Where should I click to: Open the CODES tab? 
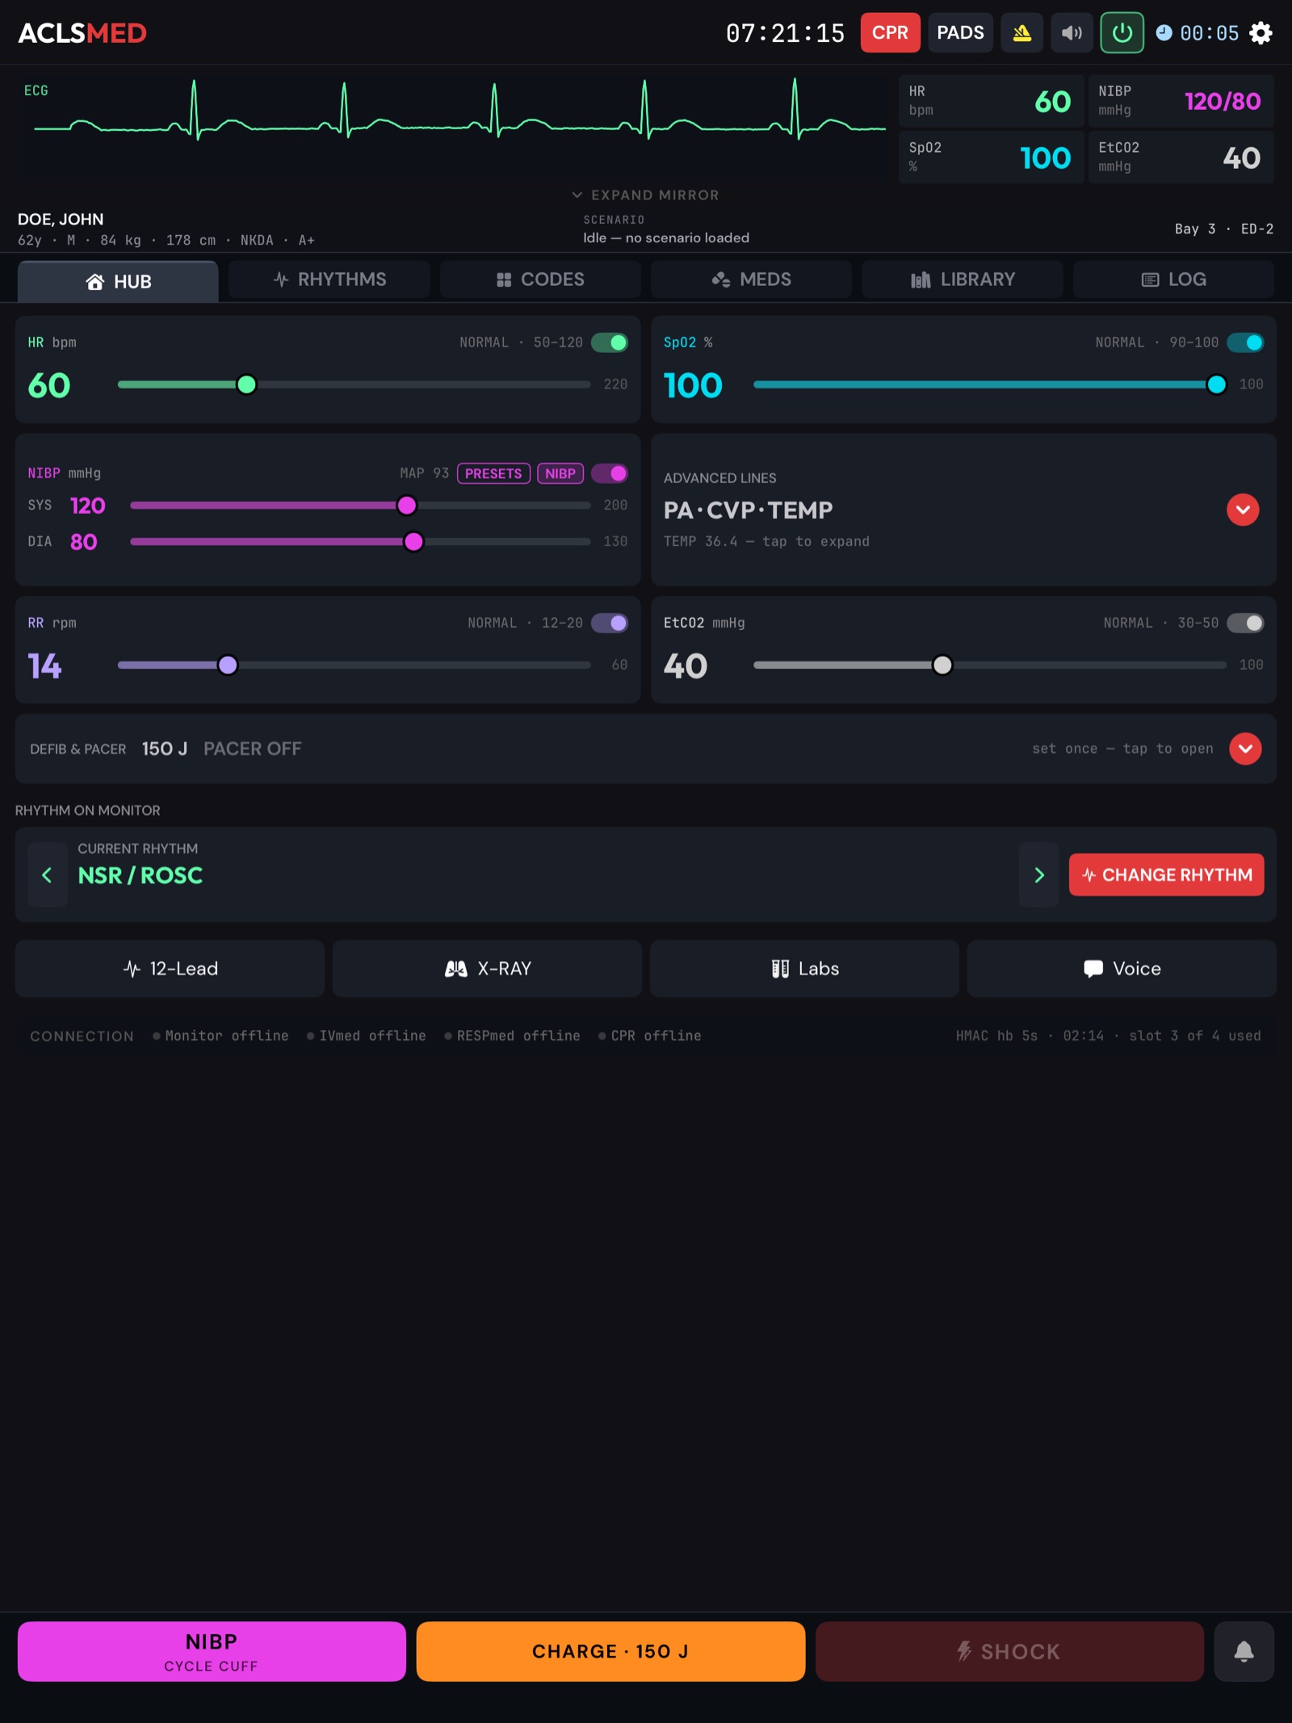pos(540,279)
